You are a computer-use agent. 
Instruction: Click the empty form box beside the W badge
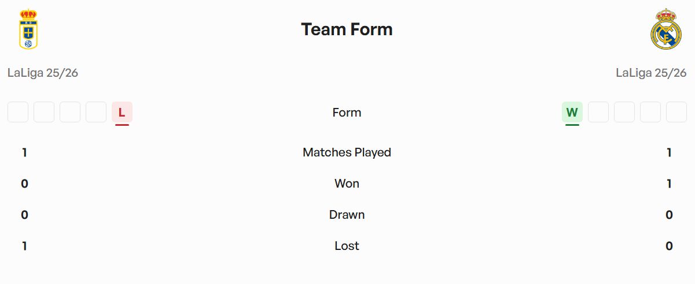598,112
